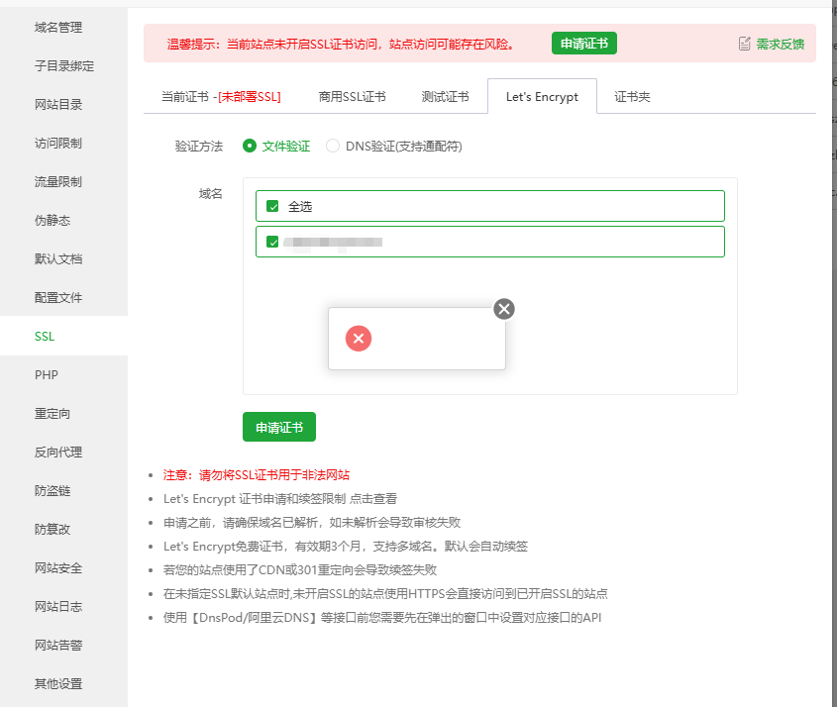The width and height of the screenshot is (837, 707).
Task: Open the 需求反馈 feedback link
Action: (x=780, y=44)
